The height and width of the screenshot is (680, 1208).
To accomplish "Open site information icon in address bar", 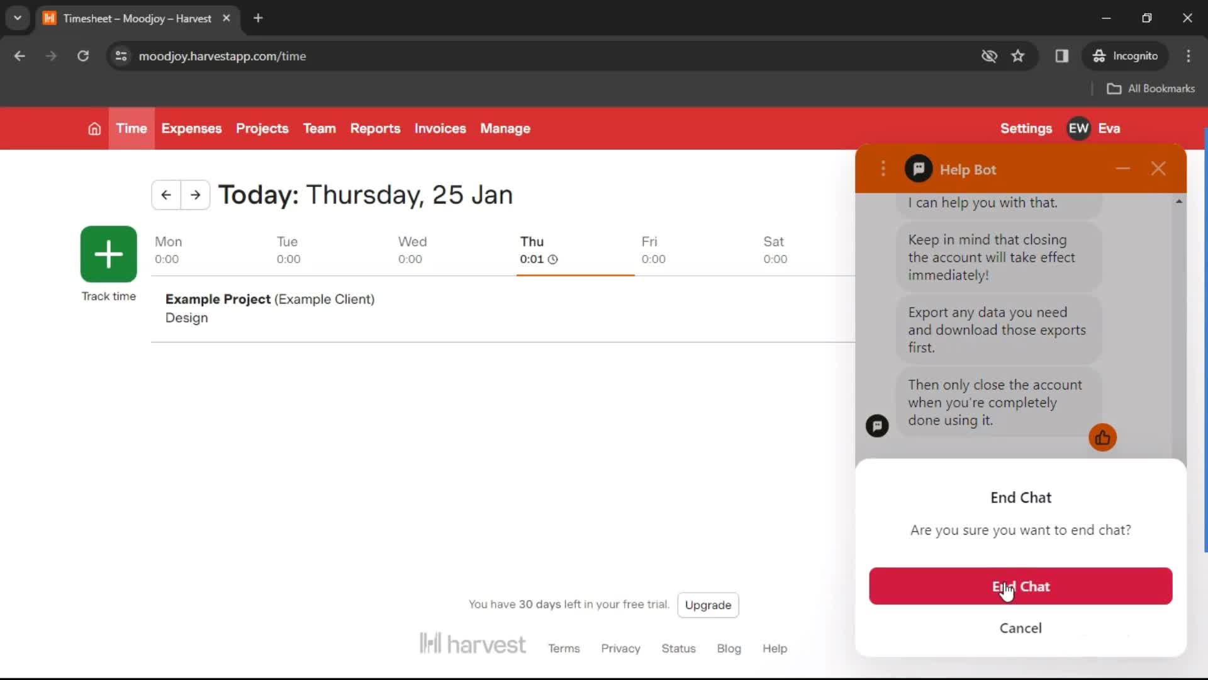I will pyautogui.click(x=121, y=56).
